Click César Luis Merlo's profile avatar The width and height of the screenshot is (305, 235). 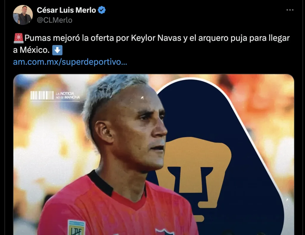(23, 15)
